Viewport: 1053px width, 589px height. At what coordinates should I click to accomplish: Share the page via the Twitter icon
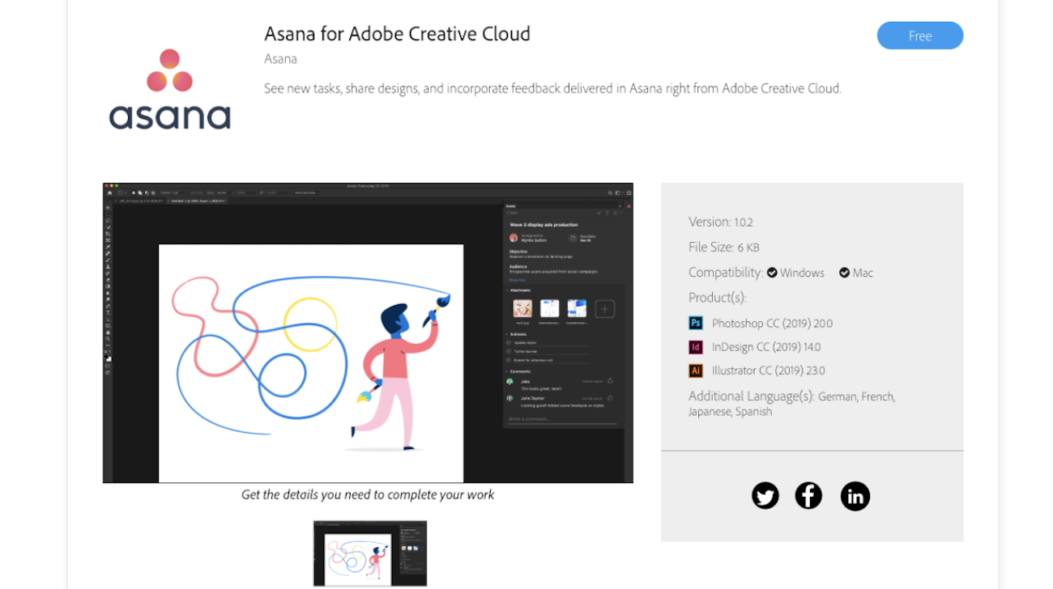(765, 495)
